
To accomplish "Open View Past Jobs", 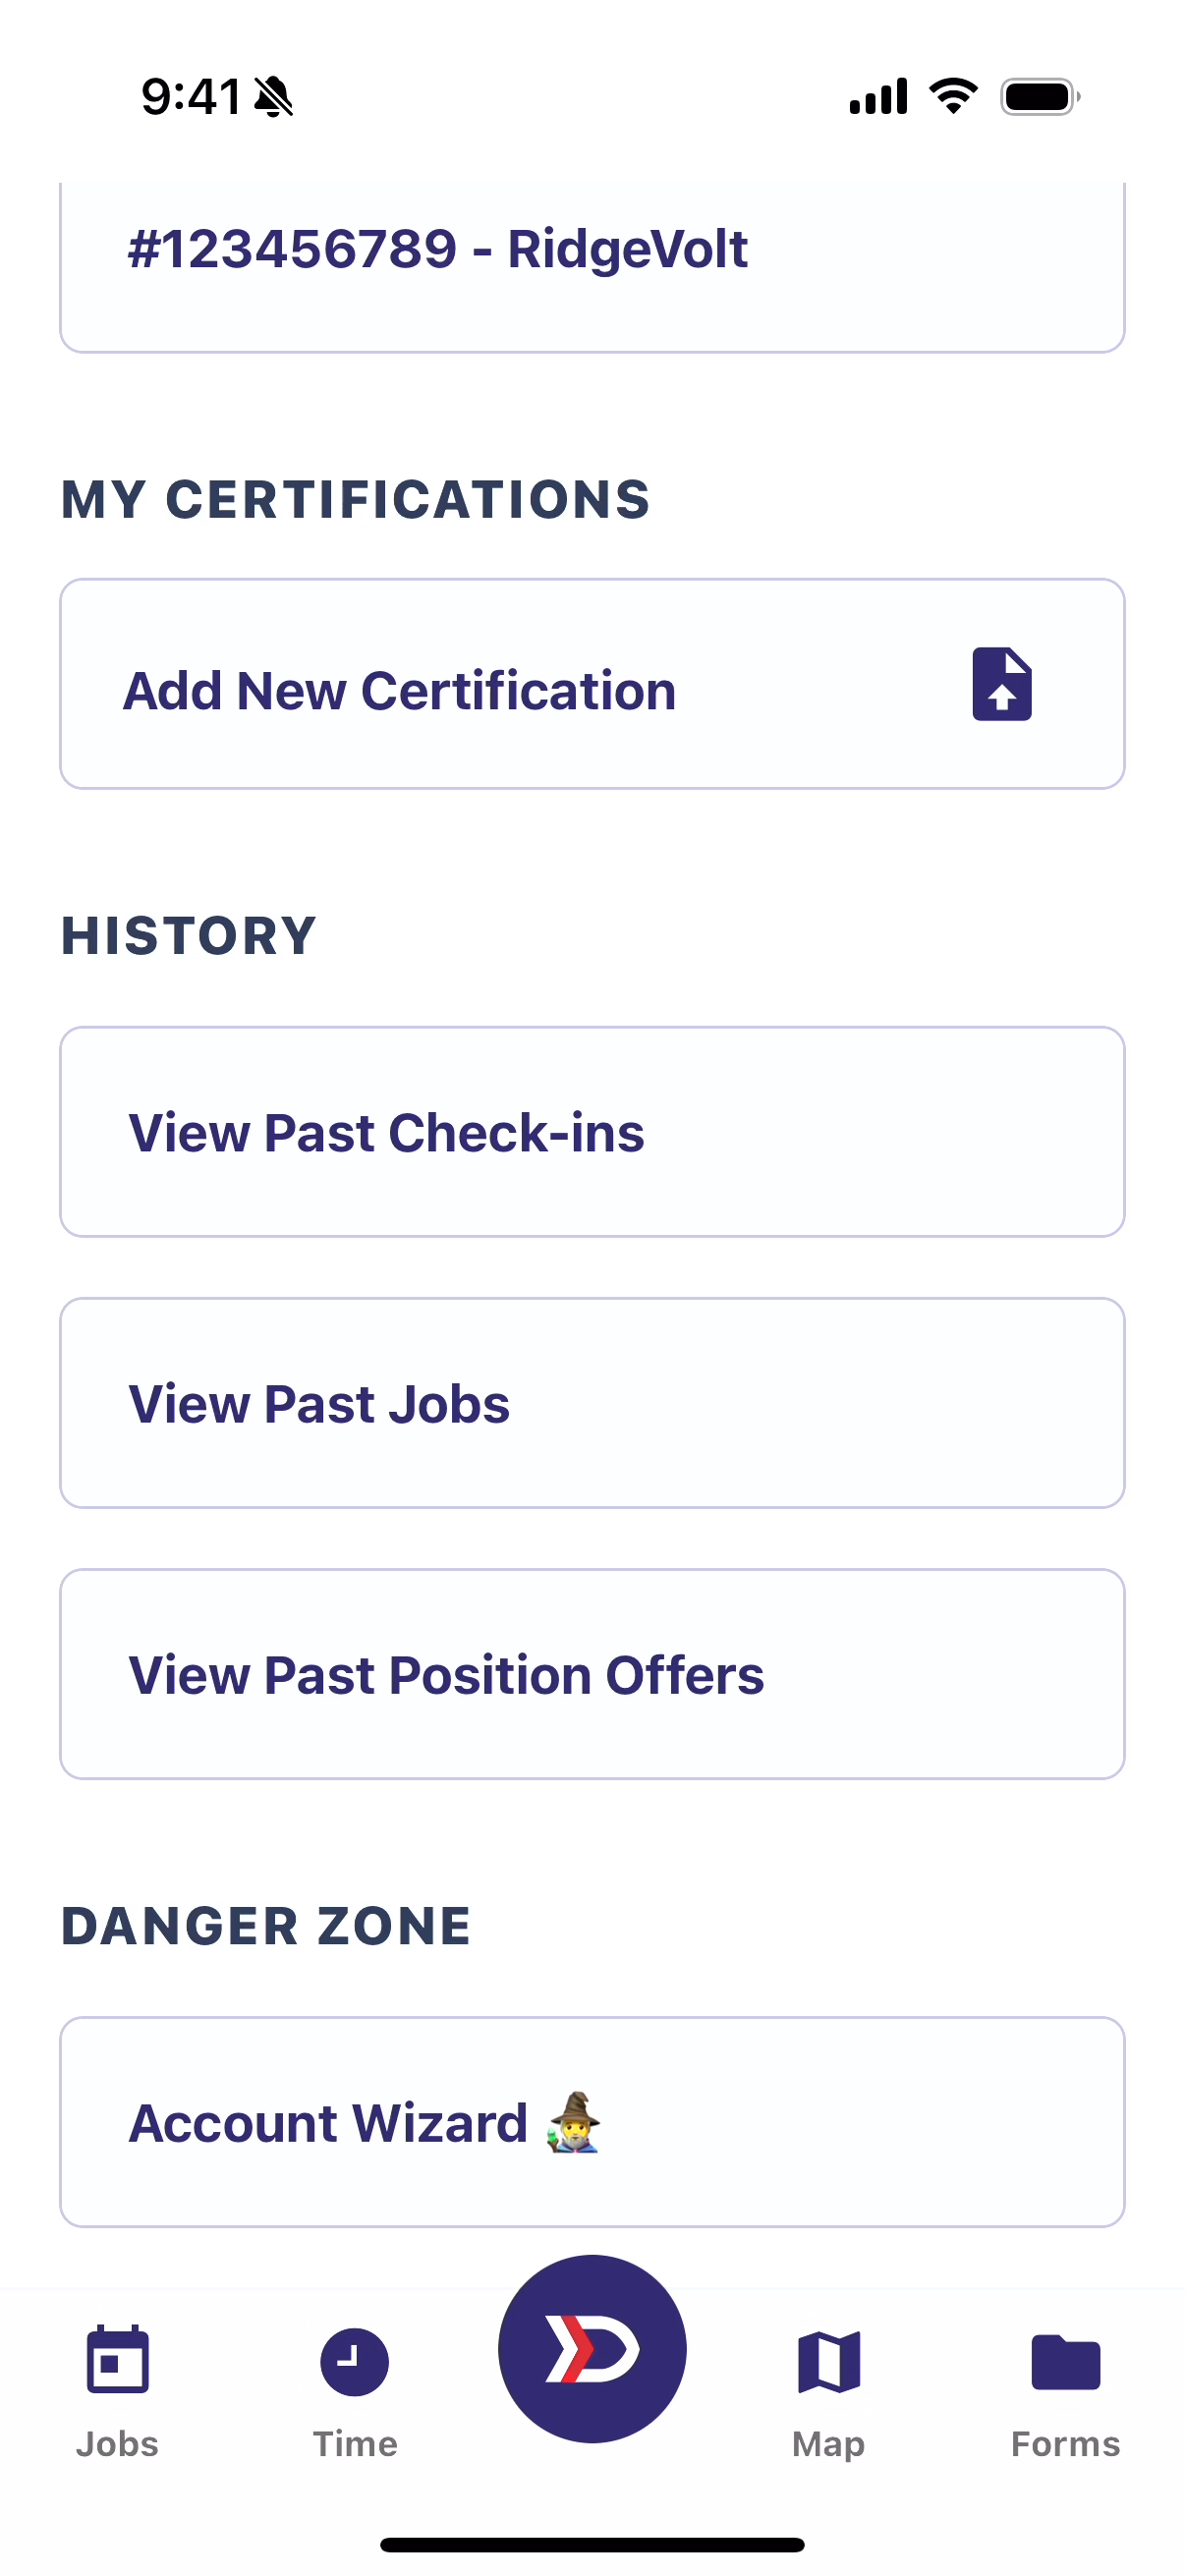I will point(592,1403).
